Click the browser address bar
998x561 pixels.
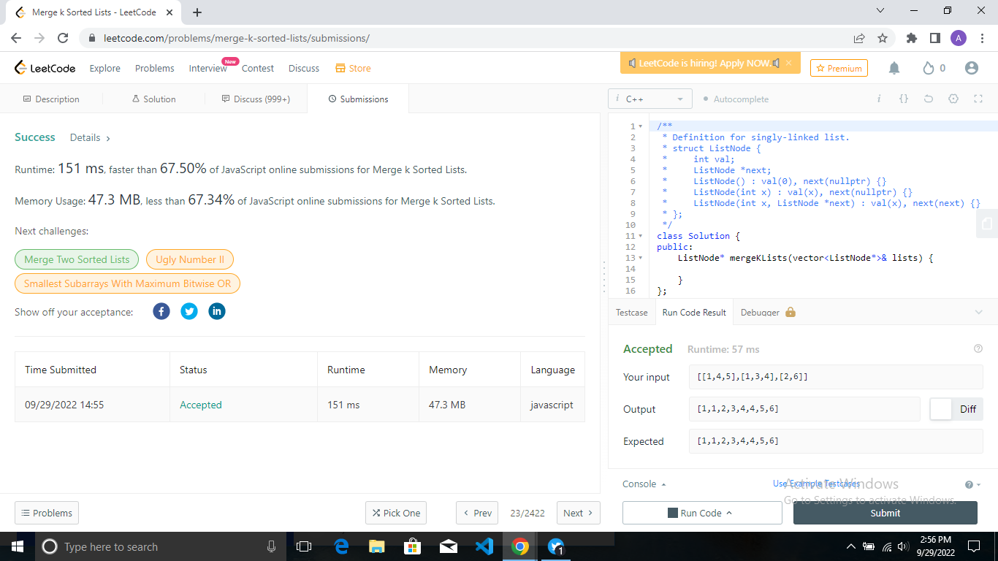pyautogui.click(x=468, y=38)
